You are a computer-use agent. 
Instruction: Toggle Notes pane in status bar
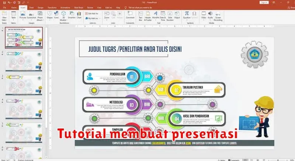click(222, 160)
